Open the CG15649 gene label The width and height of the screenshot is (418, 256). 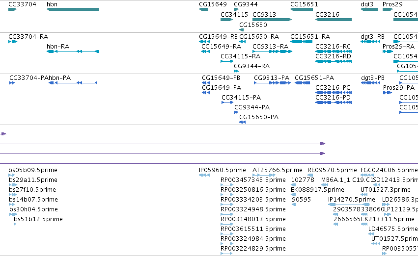click(213, 4)
